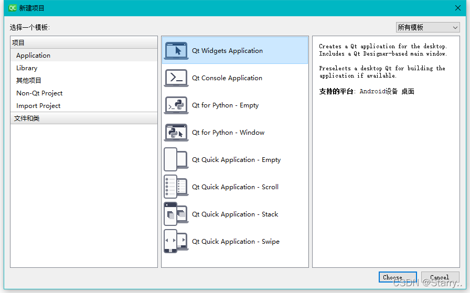
Task: Close the 新建项目 dialog
Action: (x=458, y=8)
